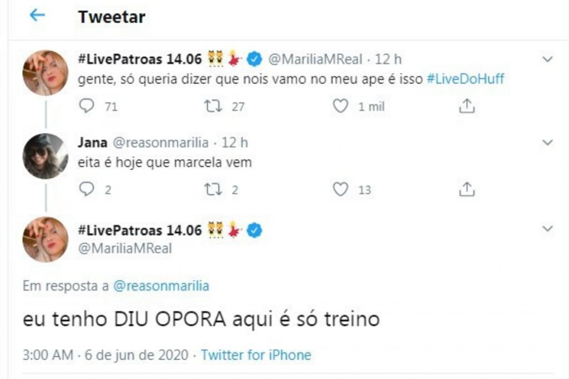Click the verified badge on the main tweet
Viewport: 569px width, 379px height.
pyautogui.click(x=255, y=230)
